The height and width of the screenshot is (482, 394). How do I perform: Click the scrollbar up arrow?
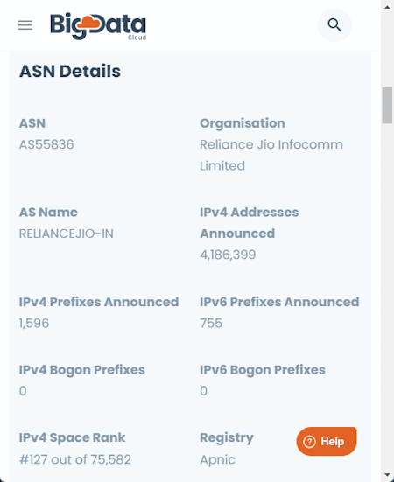pos(387,7)
